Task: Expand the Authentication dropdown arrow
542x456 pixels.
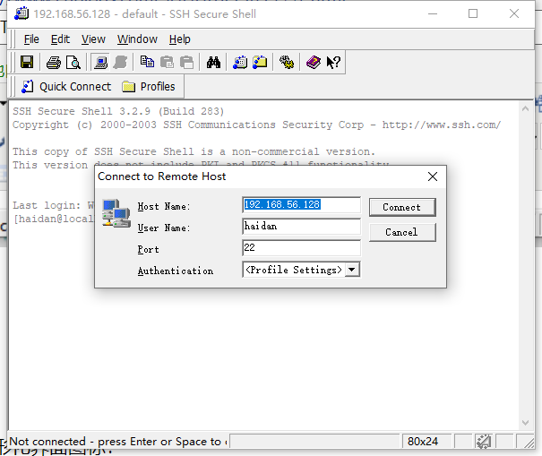Action: click(x=351, y=270)
